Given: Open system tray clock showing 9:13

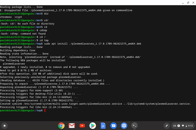Looking at the screenshot, I should pyautogui.click(x=190, y=126).
